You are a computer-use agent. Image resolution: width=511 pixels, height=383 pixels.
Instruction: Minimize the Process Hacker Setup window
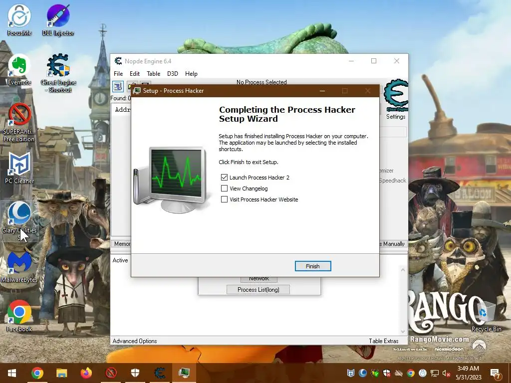pyautogui.click(x=322, y=91)
